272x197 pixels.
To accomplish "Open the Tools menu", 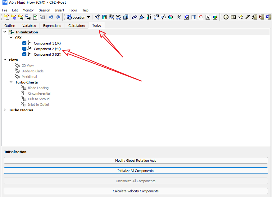I will pyautogui.click(x=73, y=10).
